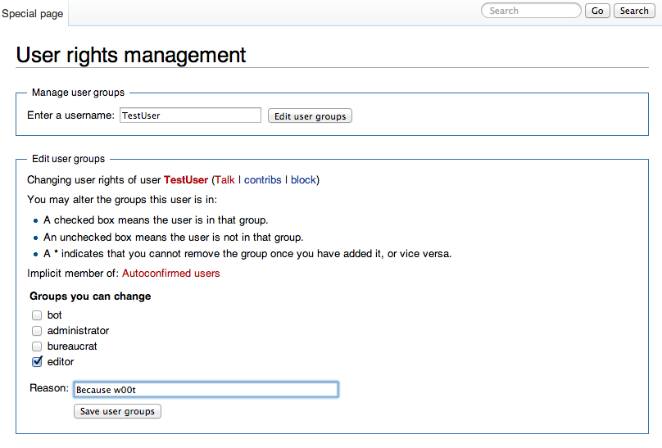Open the bold red TestUser link
The height and width of the screenshot is (448, 662).
(186, 179)
